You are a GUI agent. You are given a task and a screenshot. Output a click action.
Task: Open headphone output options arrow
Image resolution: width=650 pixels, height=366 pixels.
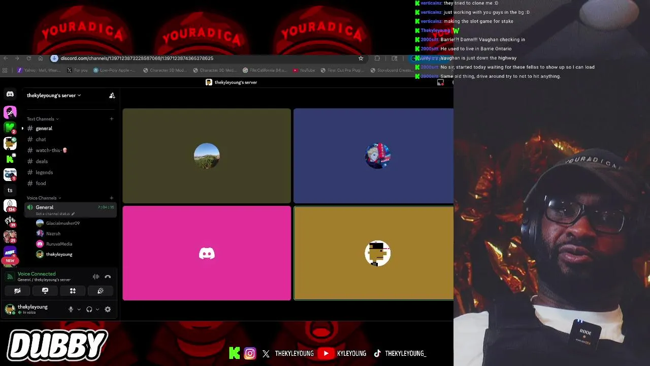pos(97,309)
